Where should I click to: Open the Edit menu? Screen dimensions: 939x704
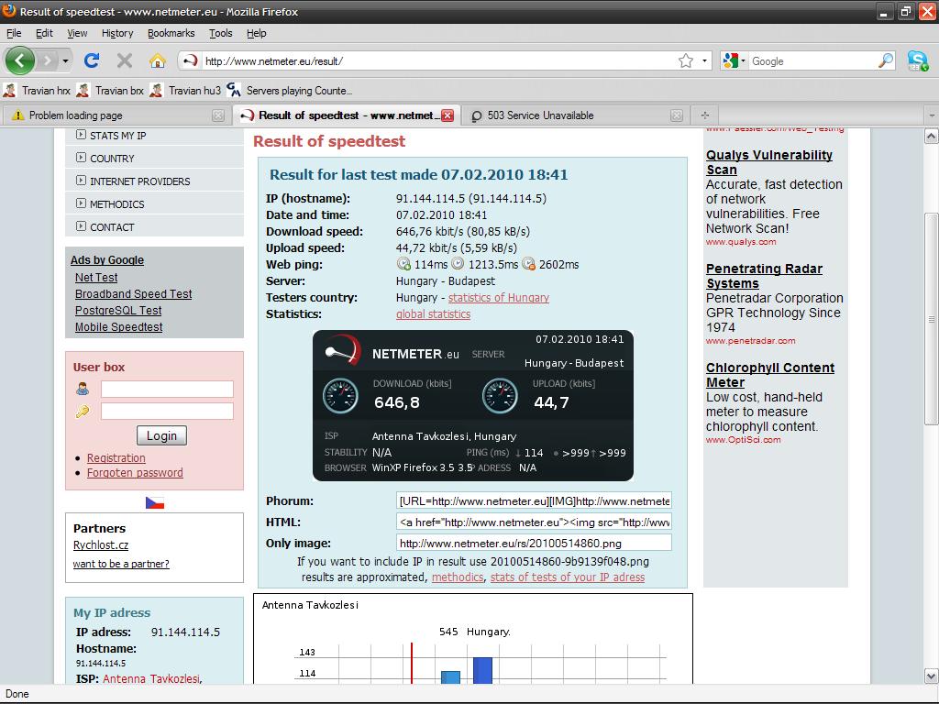click(x=44, y=33)
